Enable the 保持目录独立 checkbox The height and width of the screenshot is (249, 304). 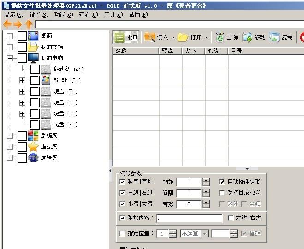(222, 193)
